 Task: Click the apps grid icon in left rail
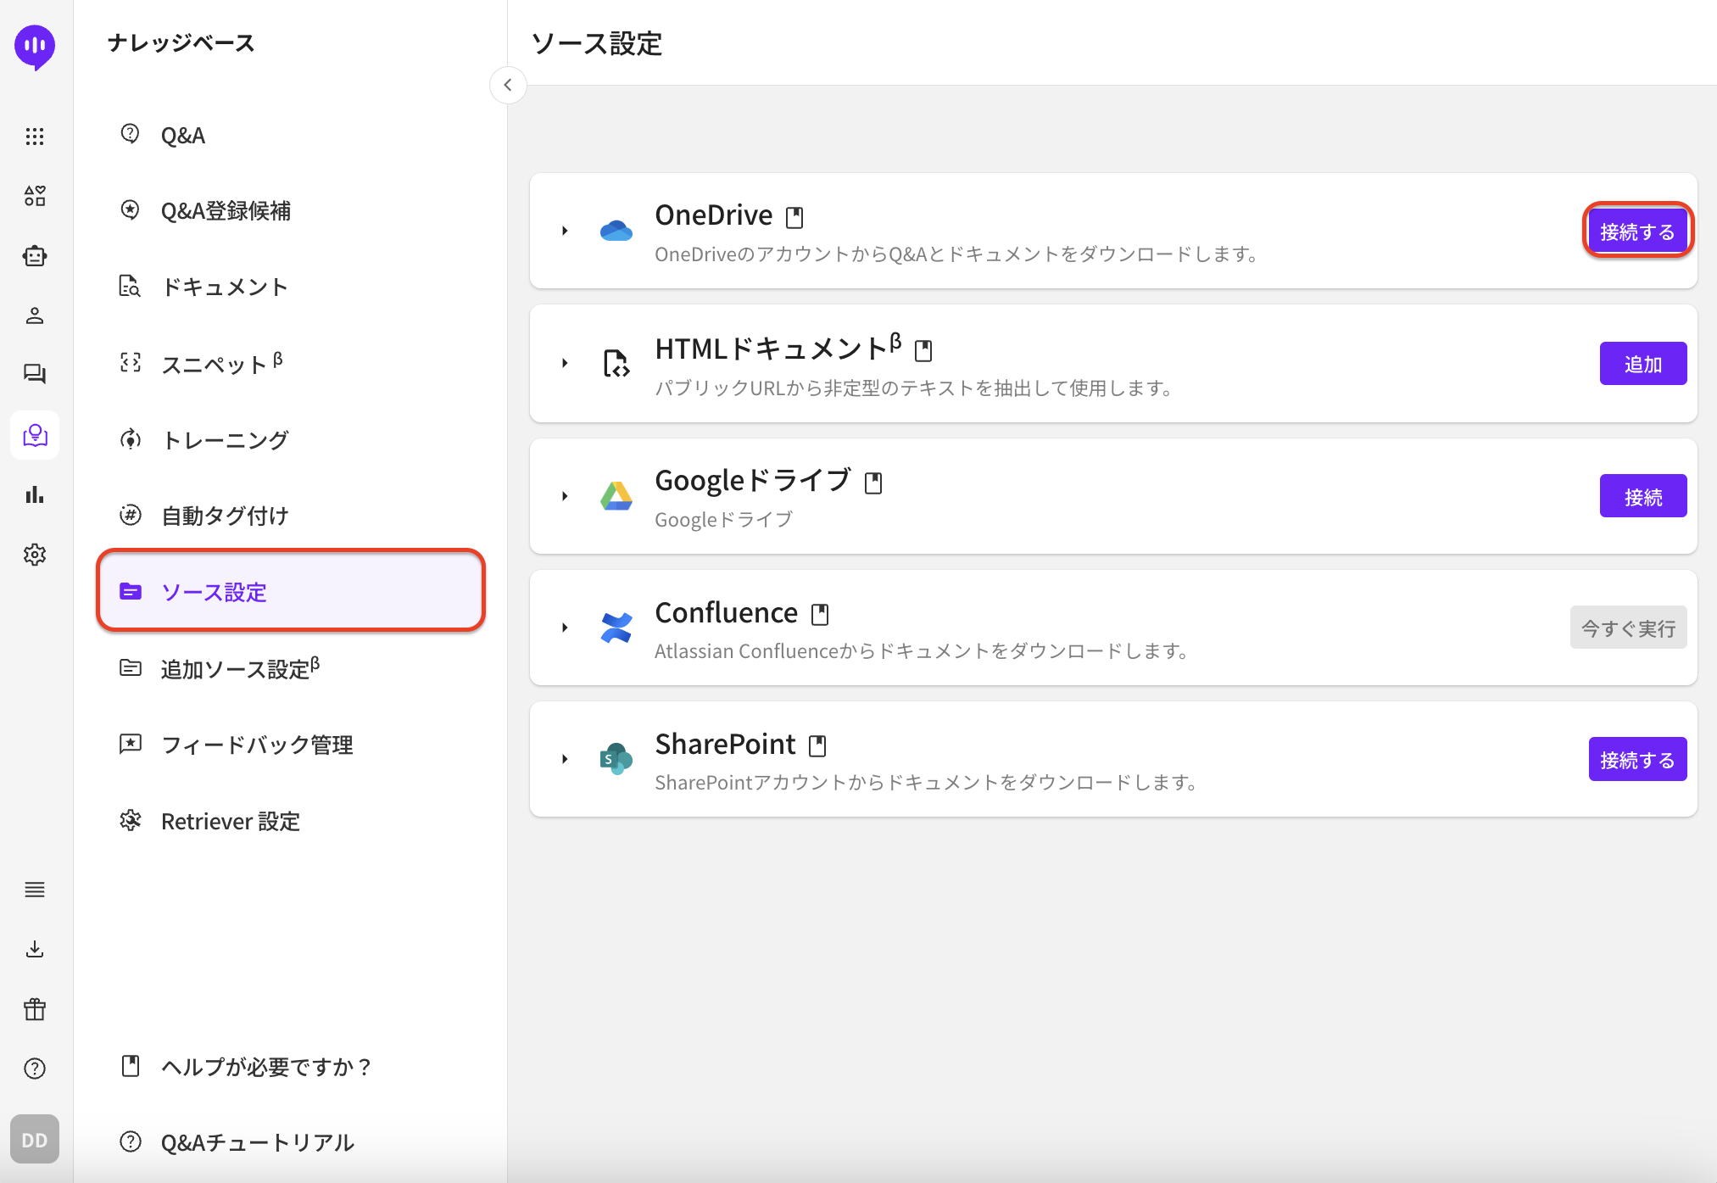35,137
